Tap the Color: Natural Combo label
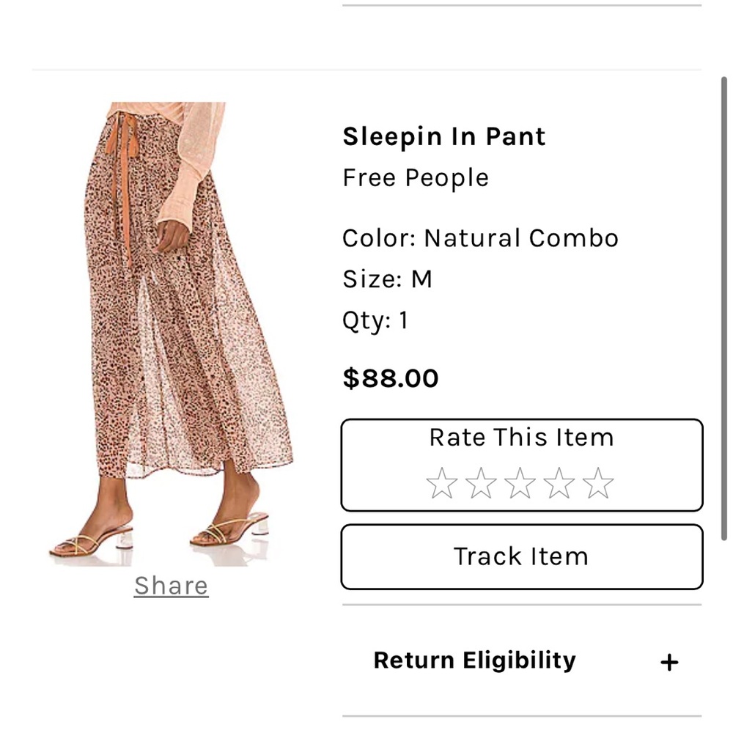 481,237
